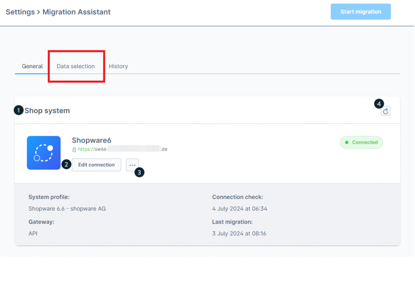This screenshot has width=415, height=292.
Task: Refresh the shop system connection check
Action: (386, 111)
